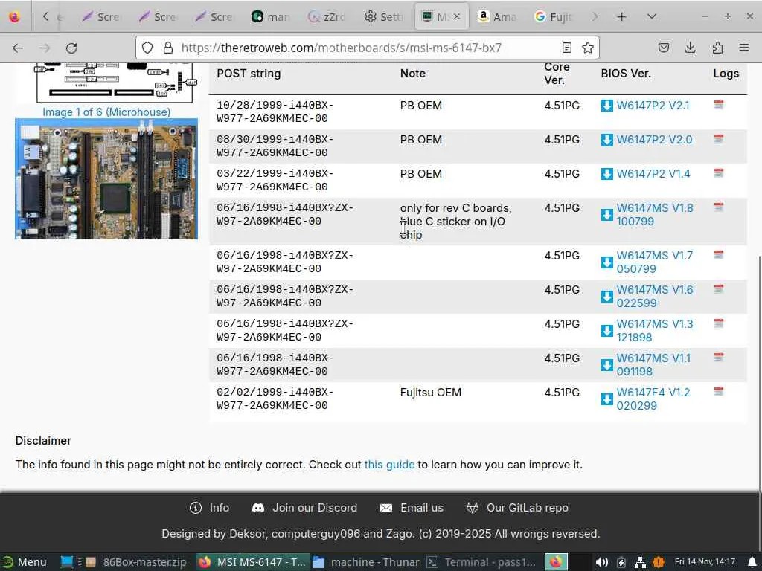The height and width of the screenshot is (571, 762).
Task: Save page to Pocket icon
Action: (663, 48)
